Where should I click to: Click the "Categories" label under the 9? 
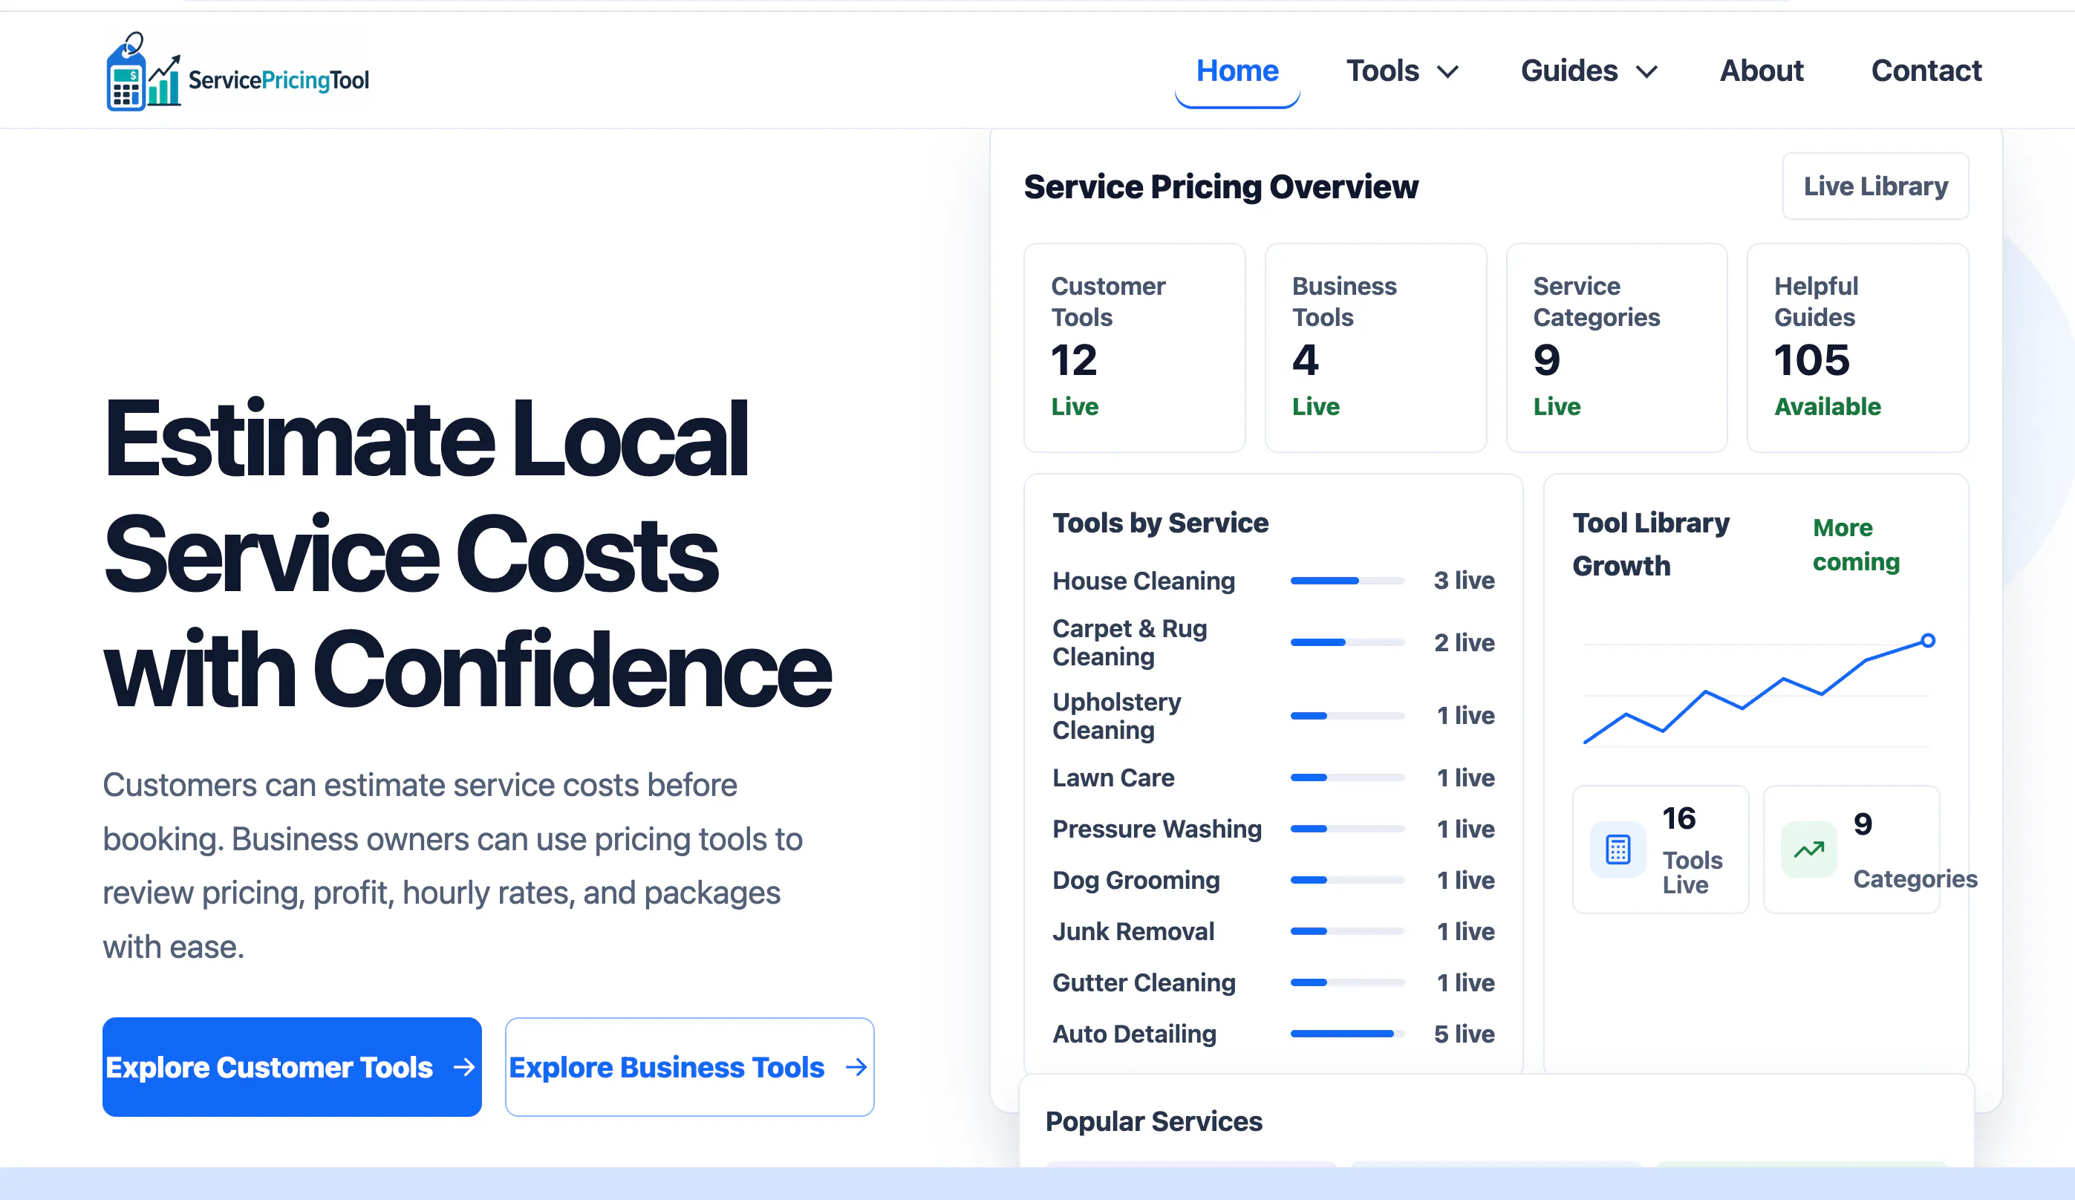(x=1915, y=879)
